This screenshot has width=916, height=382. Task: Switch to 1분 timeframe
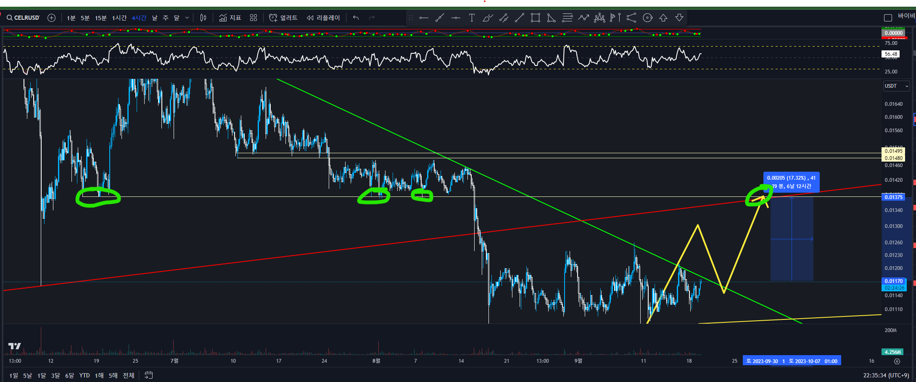(71, 18)
